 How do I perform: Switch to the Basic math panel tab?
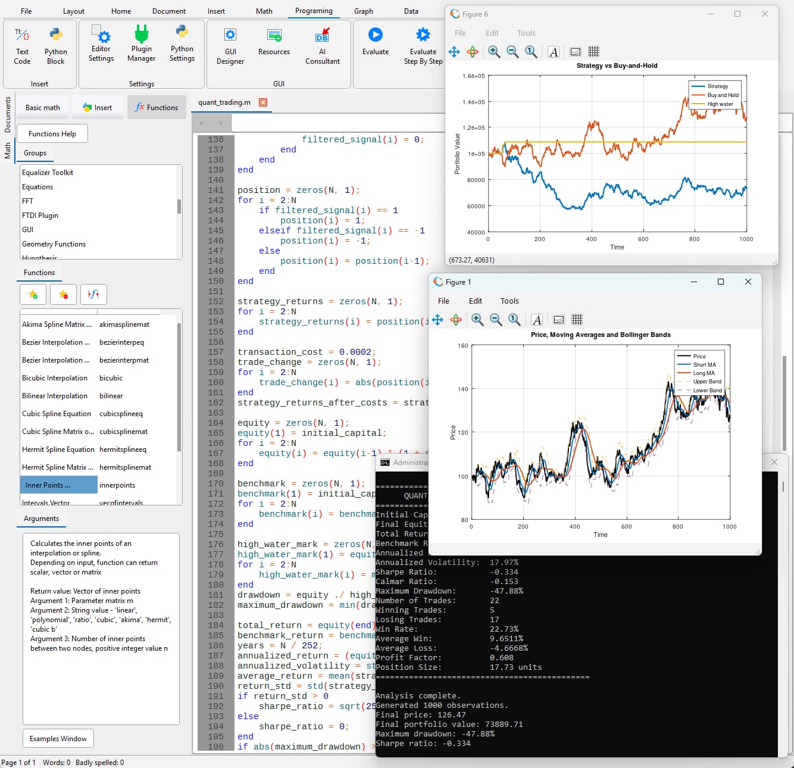click(x=43, y=108)
